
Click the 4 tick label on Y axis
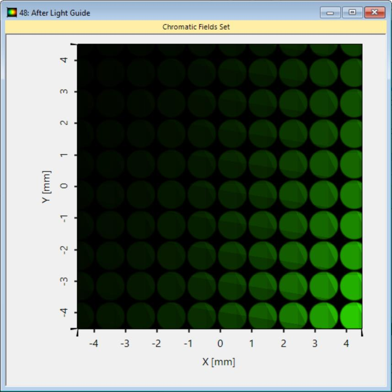[x=64, y=60]
